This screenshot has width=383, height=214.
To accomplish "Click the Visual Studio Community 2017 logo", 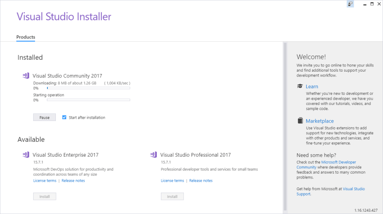I will tap(26, 75).
